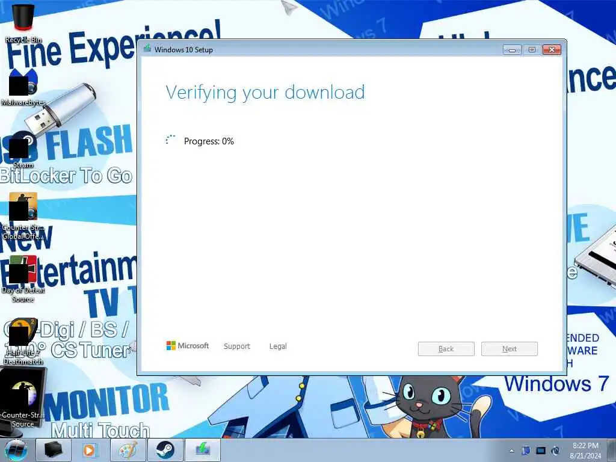Open the black folder taskbar icon
Image resolution: width=616 pixels, height=462 pixels.
(x=54, y=450)
